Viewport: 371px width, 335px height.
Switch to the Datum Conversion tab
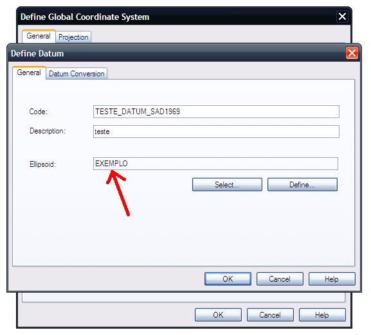[x=77, y=74]
